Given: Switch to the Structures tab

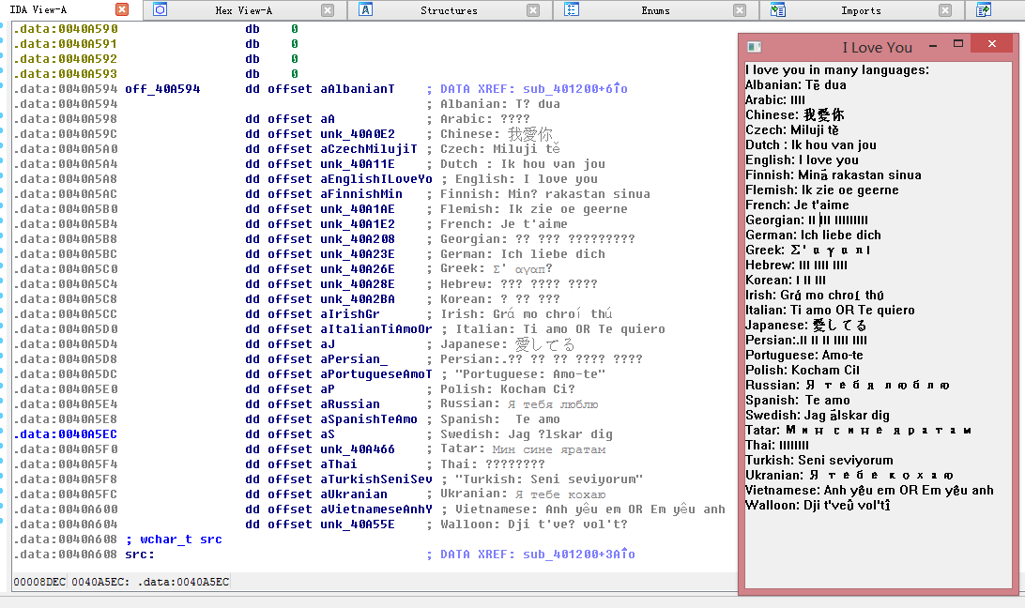Looking at the screenshot, I should coord(449,10).
